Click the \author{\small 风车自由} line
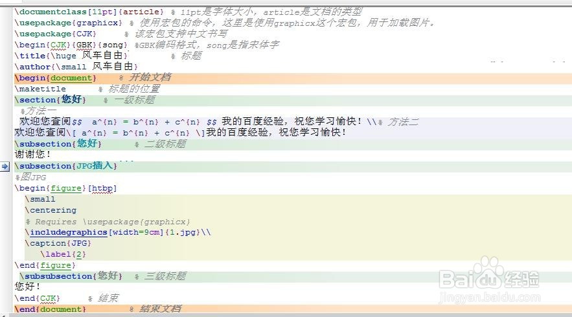Screen dimensions: 572x317 (76, 67)
